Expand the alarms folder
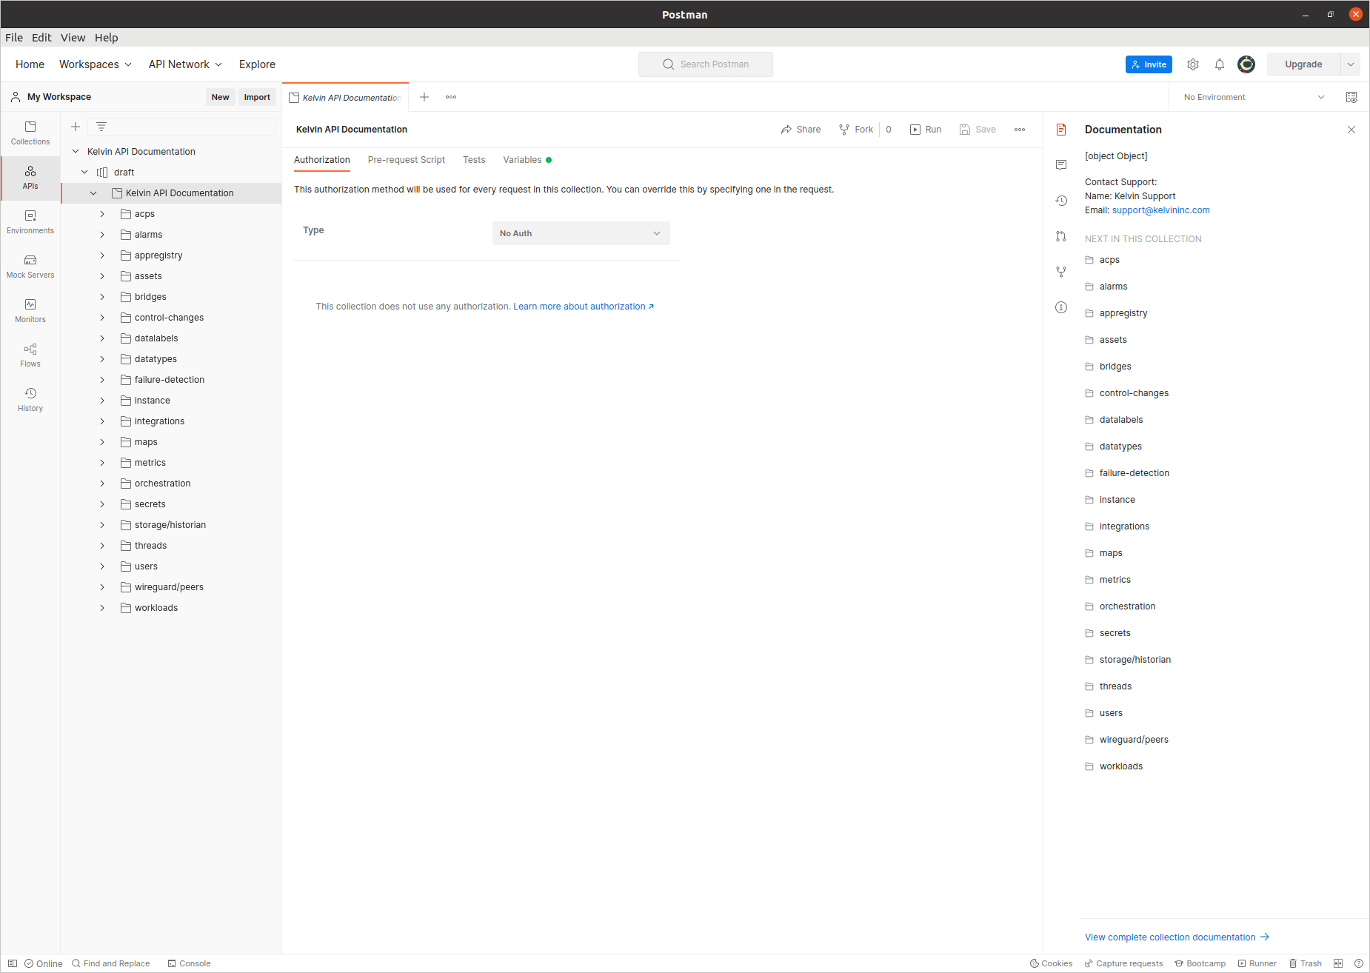Screen dimensions: 1370x973 [102, 235]
